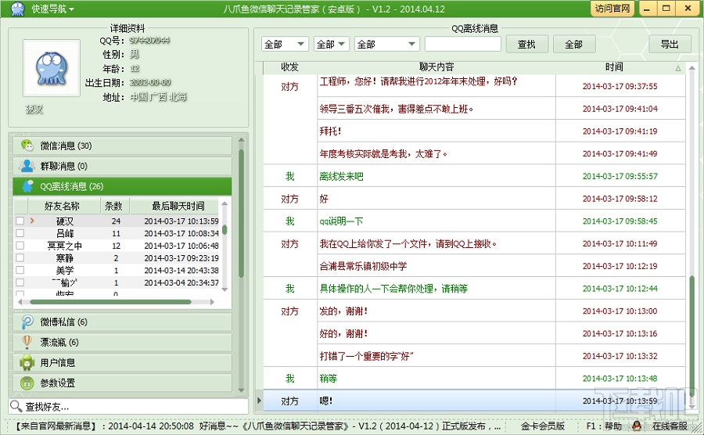Click the F1:帮助 status bar link

pyautogui.click(x=604, y=426)
